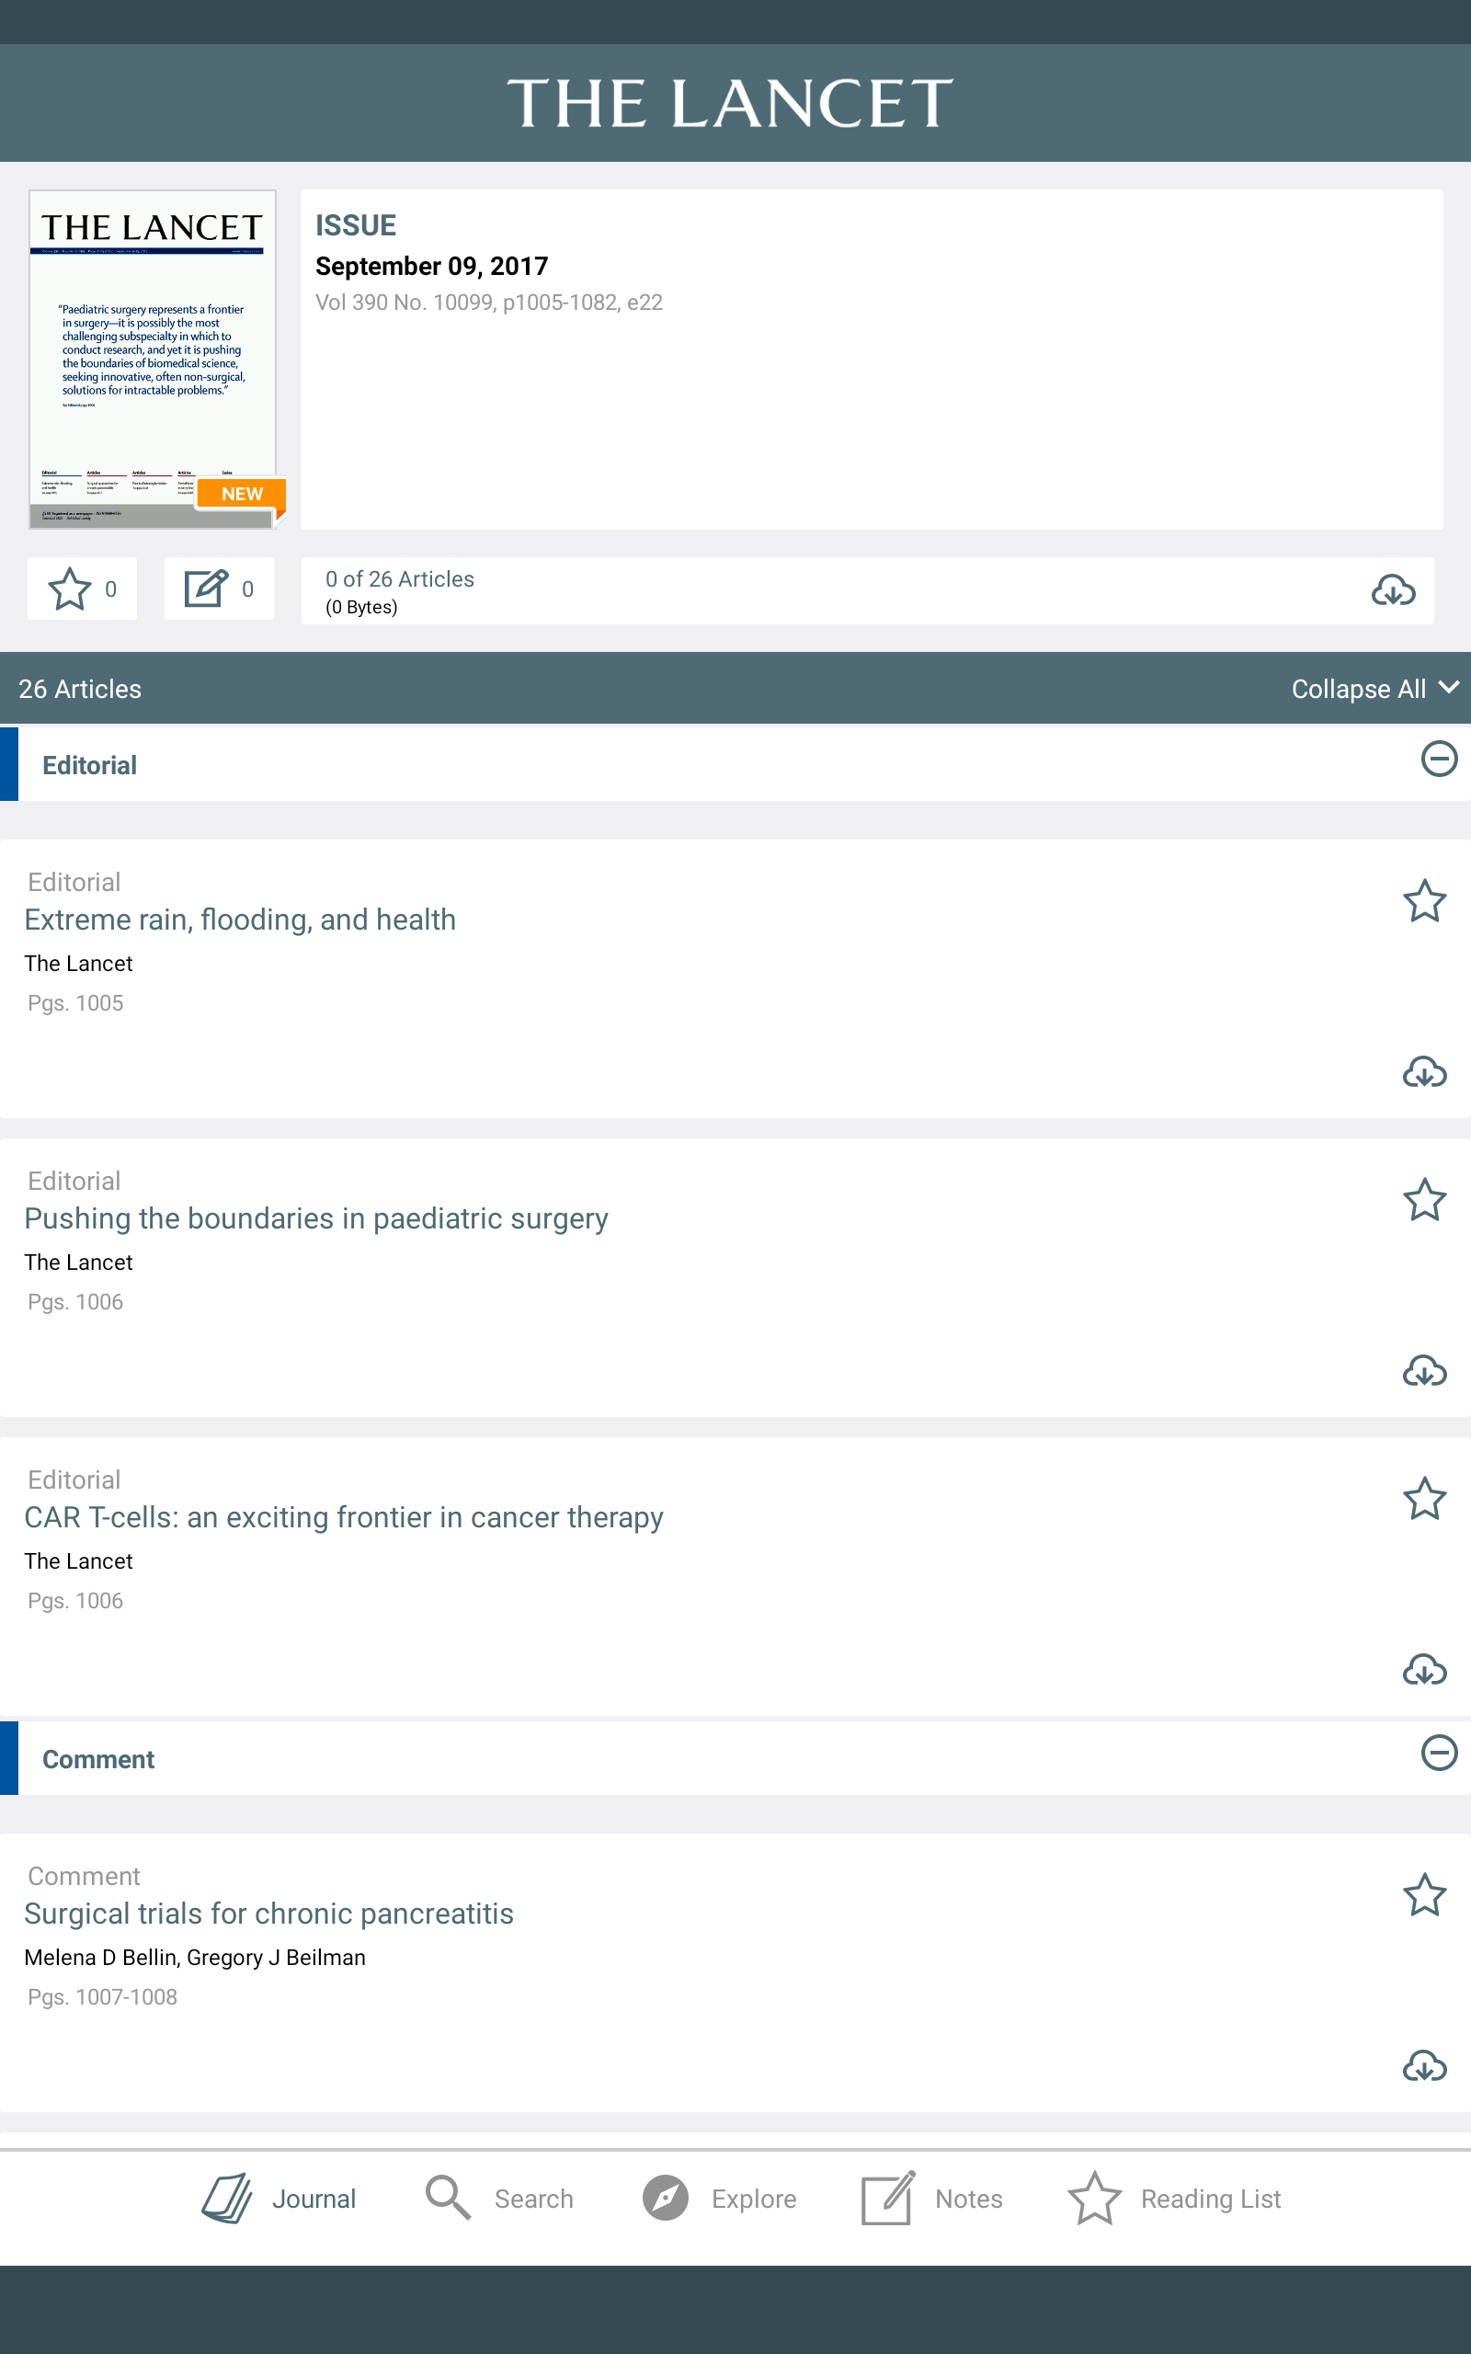Collapse the Comment section
1471x2354 pixels.
point(1439,1753)
